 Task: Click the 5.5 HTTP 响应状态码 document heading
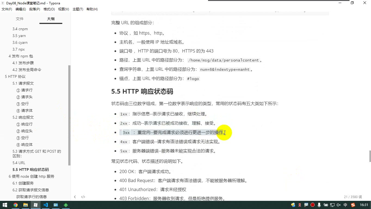pos(142,91)
